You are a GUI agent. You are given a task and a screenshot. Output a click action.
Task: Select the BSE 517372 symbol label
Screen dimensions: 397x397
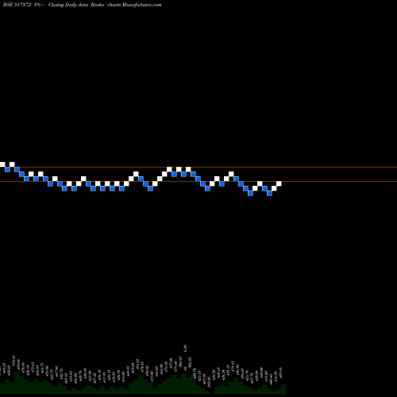[x=17, y=5]
